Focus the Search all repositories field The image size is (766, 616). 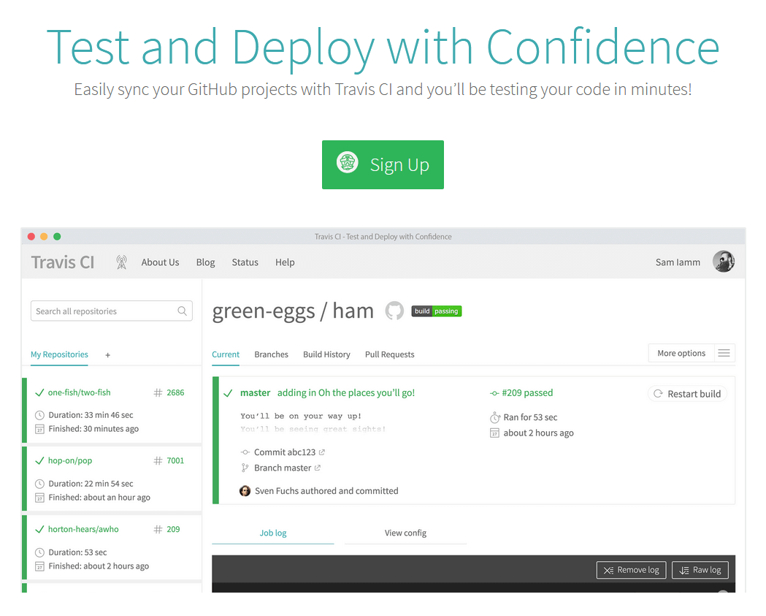pos(112,311)
